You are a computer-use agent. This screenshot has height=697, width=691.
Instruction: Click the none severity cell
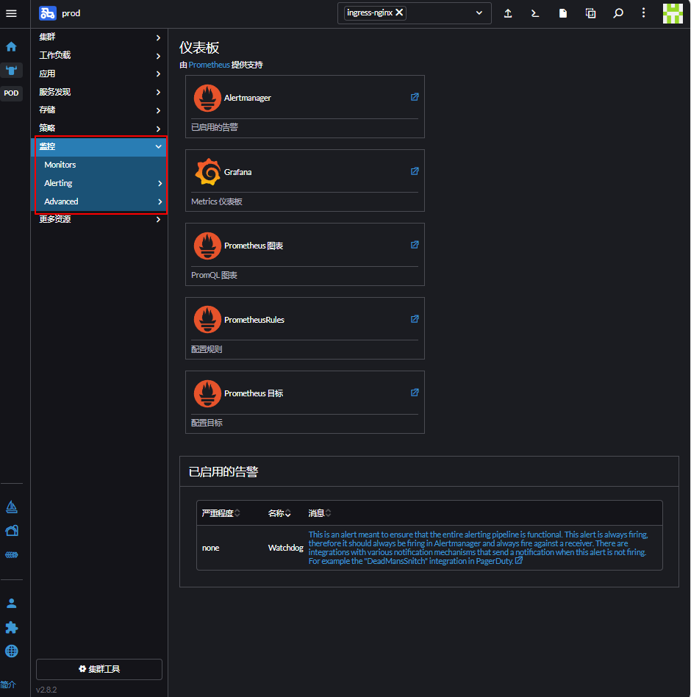(211, 548)
